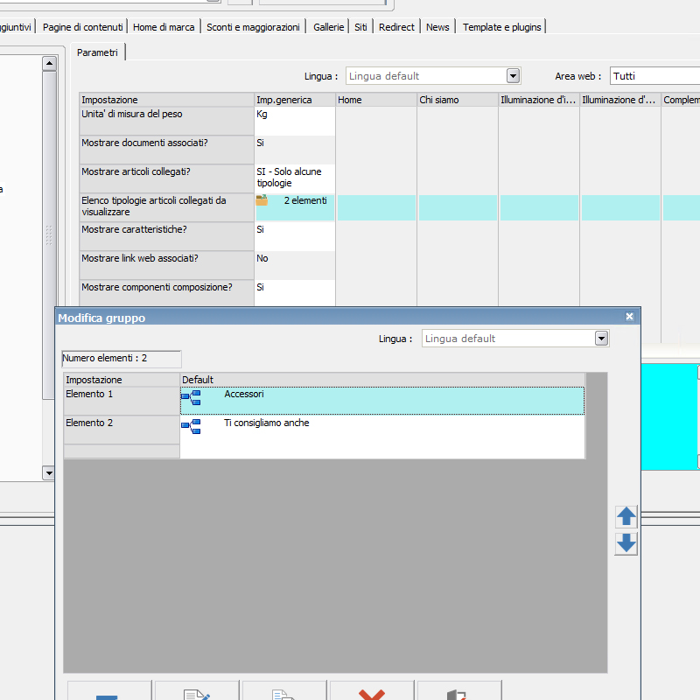Click the Imp.generica column header
700x700 pixels.
tap(295, 100)
